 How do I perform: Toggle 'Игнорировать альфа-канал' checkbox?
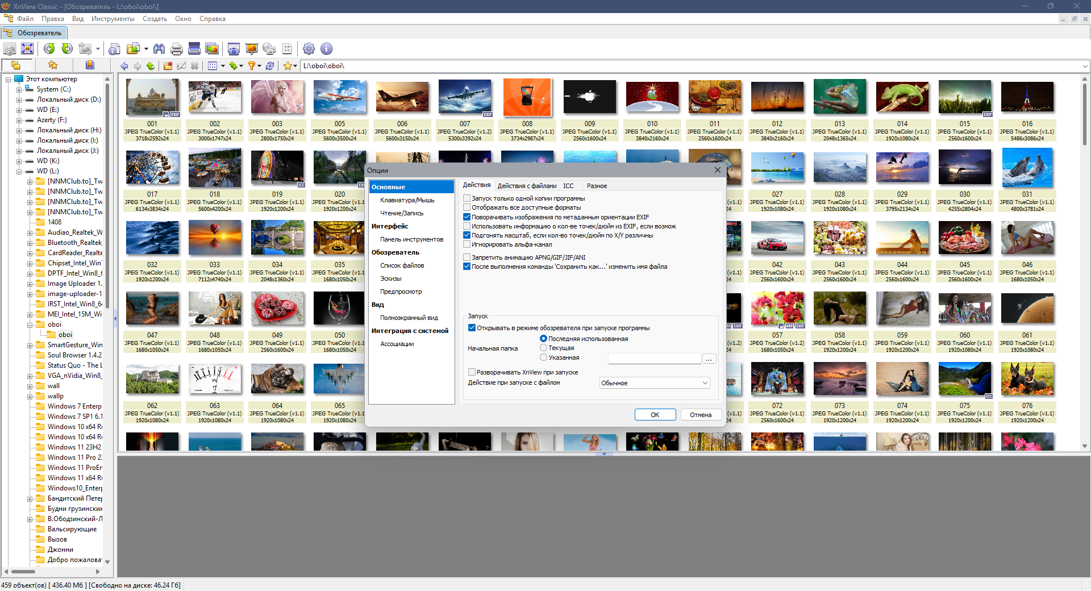[467, 244]
